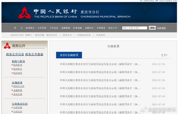Open 金融数据 navigation item

tap(66, 28)
